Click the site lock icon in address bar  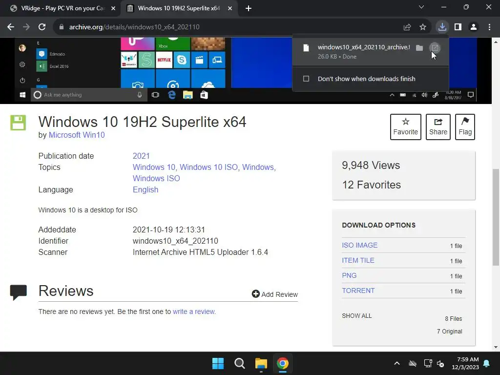tap(62, 27)
